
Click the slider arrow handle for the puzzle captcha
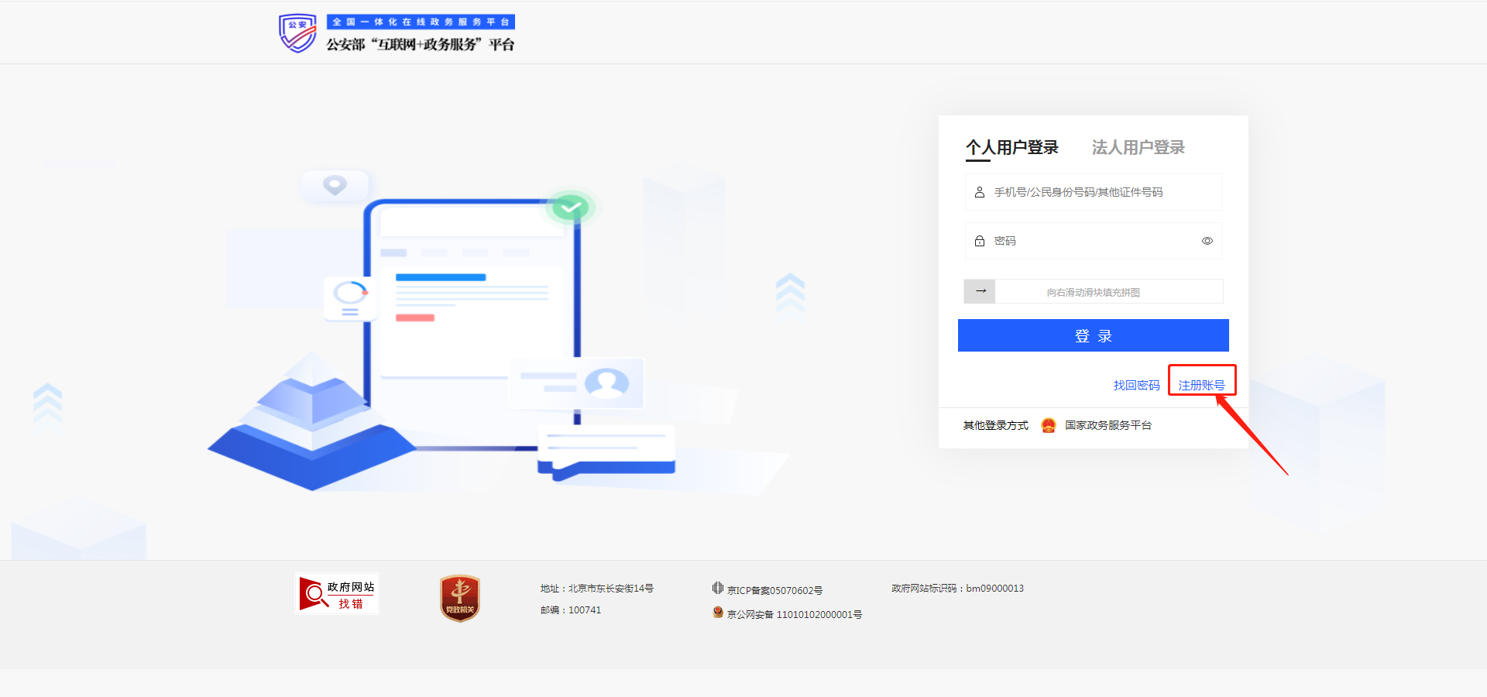pyautogui.click(x=980, y=291)
